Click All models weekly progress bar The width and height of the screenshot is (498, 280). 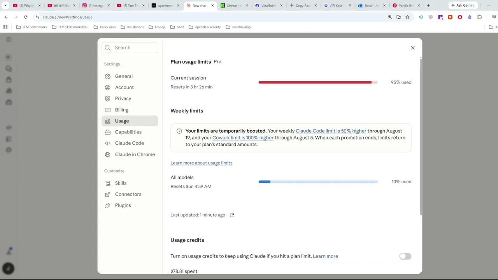[x=318, y=182]
